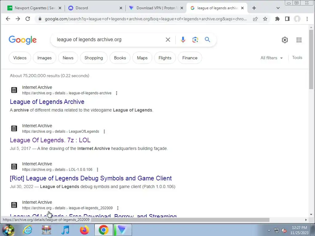
Task: Reload the Google search page
Action: pos(28,19)
